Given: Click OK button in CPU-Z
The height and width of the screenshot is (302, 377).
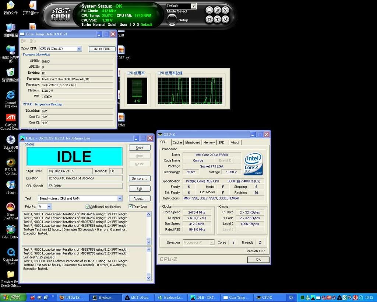Looking at the screenshot, I should point(258,260).
